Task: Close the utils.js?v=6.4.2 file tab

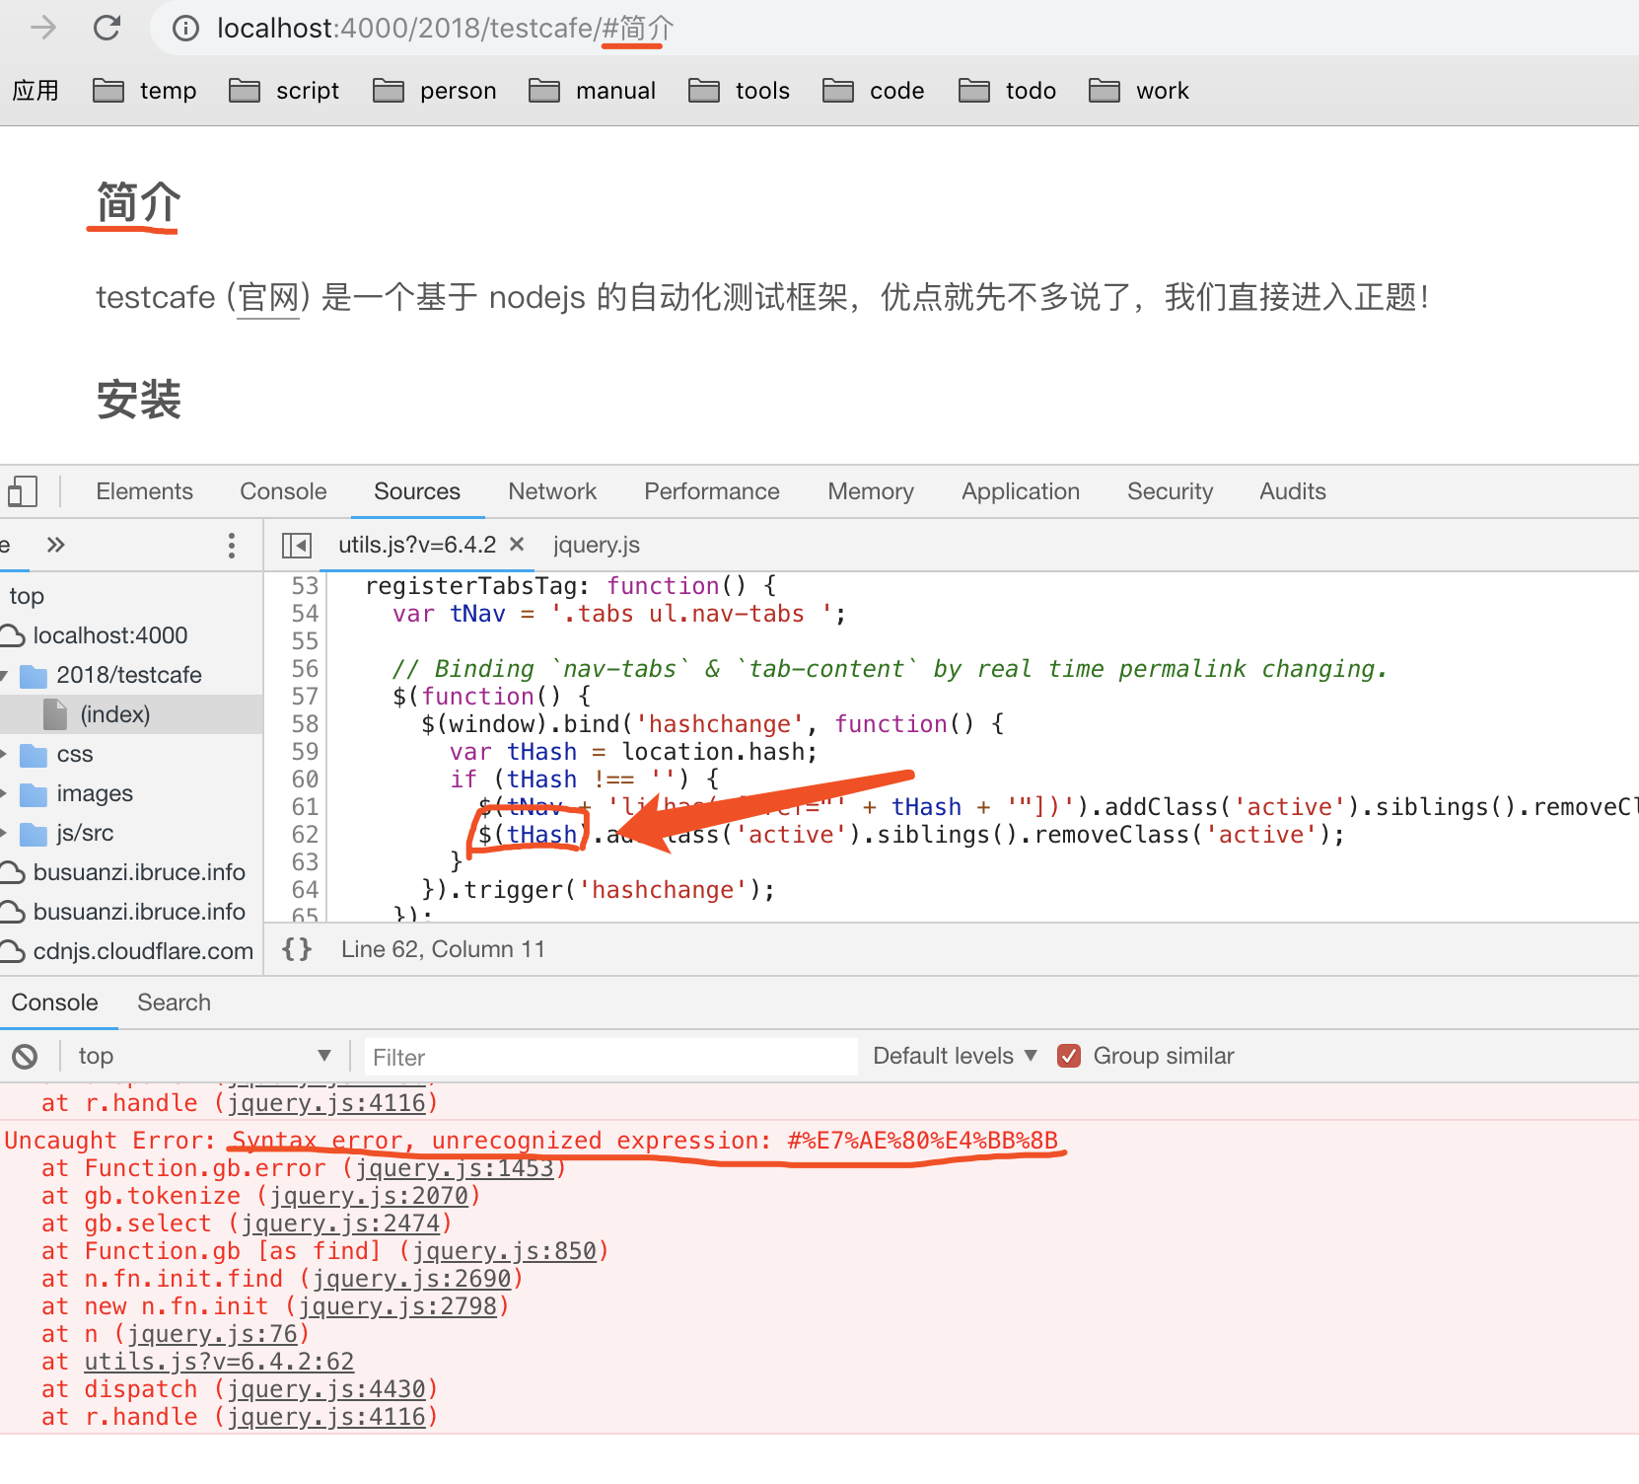Action: coord(517,545)
